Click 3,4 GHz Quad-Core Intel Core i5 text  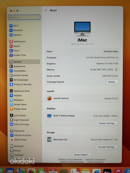[102, 57]
